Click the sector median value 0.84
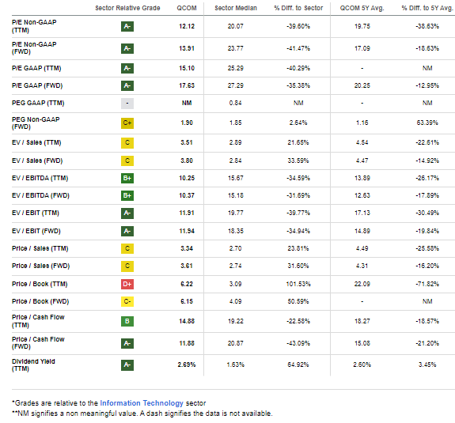455x423 pixels. (x=235, y=103)
